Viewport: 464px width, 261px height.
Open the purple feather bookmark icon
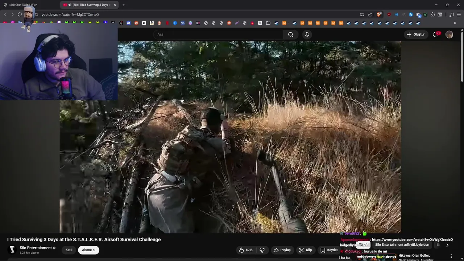point(237,23)
